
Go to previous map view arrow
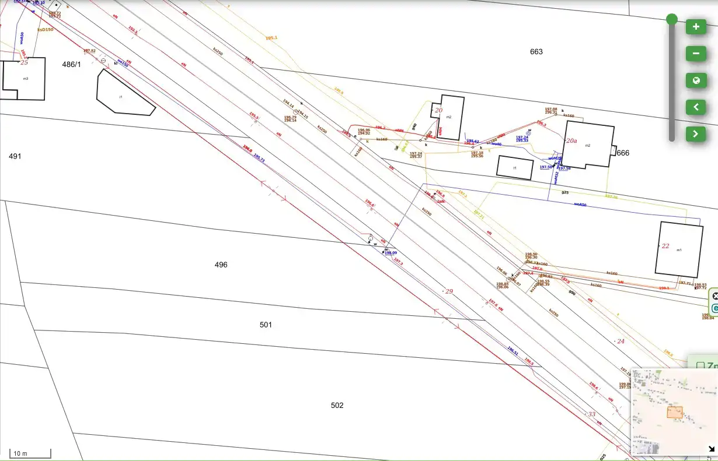pos(695,107)
